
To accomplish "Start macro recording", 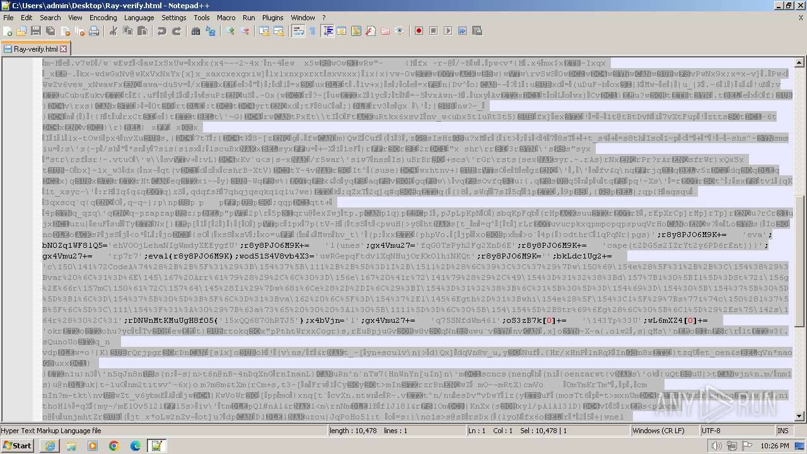I will tap(419, 31).
